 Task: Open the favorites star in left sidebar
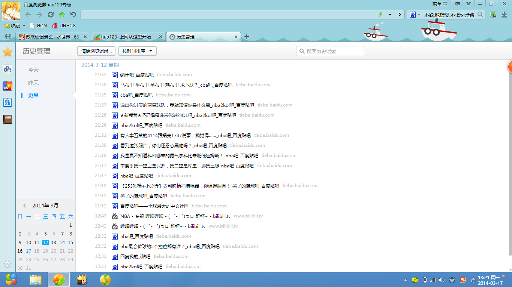click(x=7, y=52)
